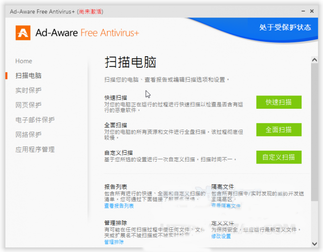Open the 查看报告列表 link
Screen dimensions: 323x252
pyautogui.click(x=119, y=206)
